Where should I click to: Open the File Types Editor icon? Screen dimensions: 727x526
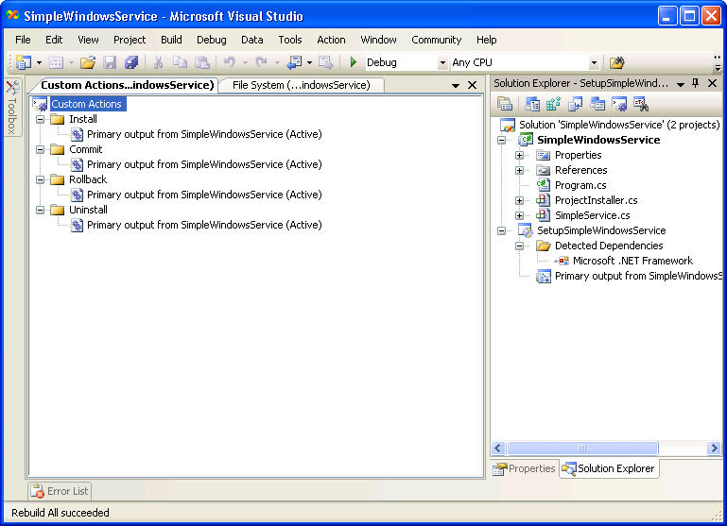coord(576,104)
